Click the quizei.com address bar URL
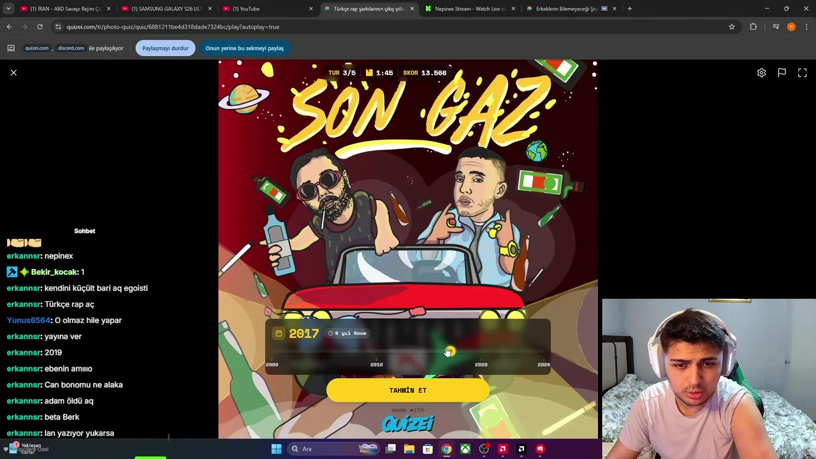Image resolution: width=816 pixels, height=459 pixels. (173, 27)
